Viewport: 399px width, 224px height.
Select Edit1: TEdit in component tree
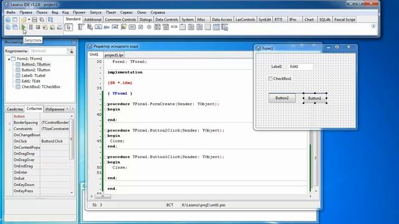pos(31,82)
